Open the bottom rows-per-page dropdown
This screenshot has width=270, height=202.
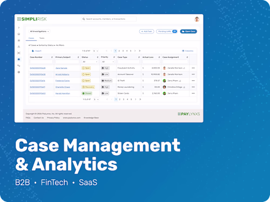(96, 99)
